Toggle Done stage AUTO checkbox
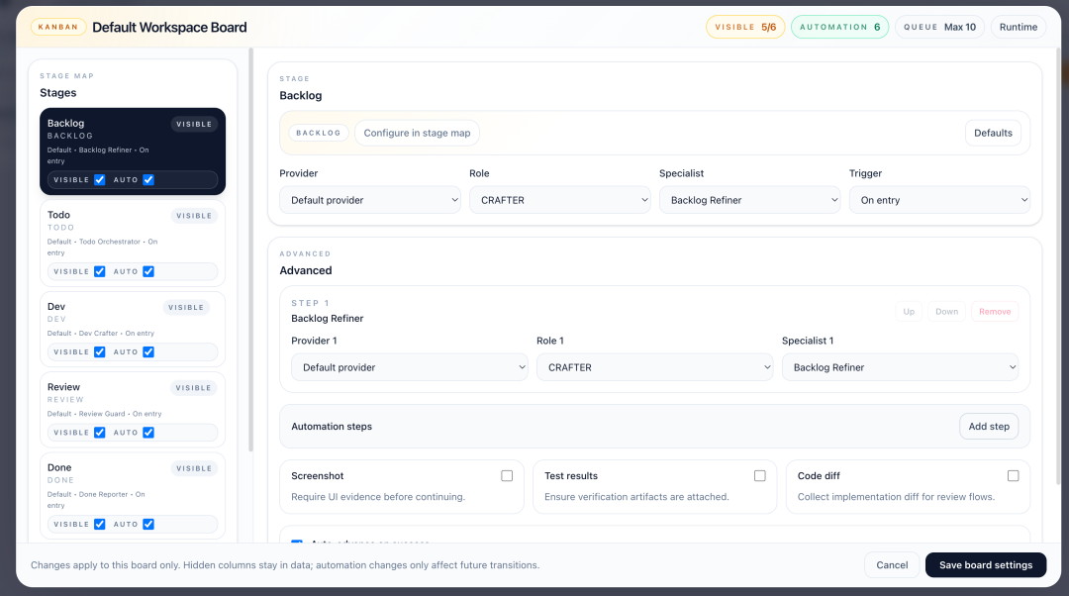Image resolution: width=1069 pixels, height=596 pixels. click(148, 525)
